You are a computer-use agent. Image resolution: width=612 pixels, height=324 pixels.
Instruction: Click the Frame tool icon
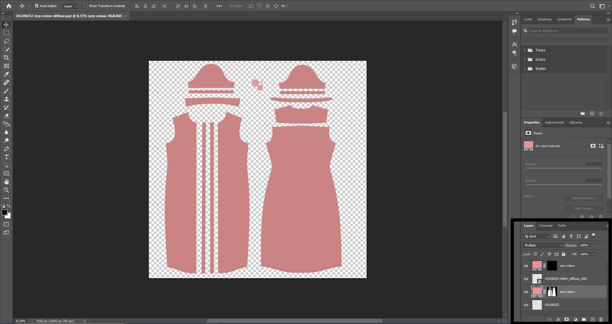coord(6,66)
